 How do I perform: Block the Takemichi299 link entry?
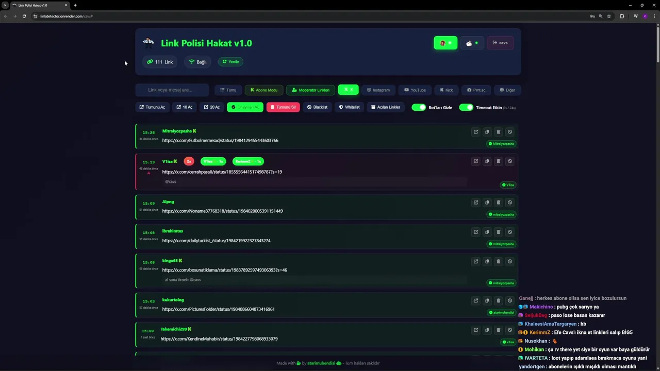coord(509,330)
